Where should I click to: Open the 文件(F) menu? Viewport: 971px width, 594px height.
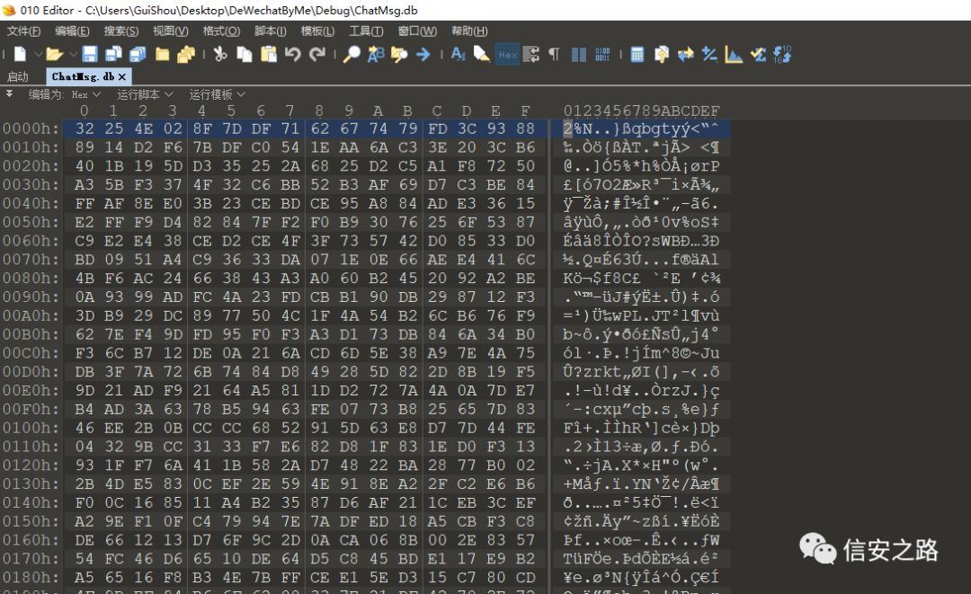(23, 31)
